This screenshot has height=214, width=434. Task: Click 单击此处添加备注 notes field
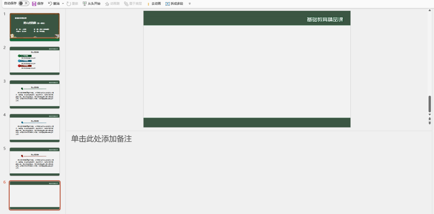(x=101, y=139)
